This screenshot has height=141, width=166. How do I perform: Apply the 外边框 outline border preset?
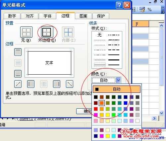click(x=47, y=32)
